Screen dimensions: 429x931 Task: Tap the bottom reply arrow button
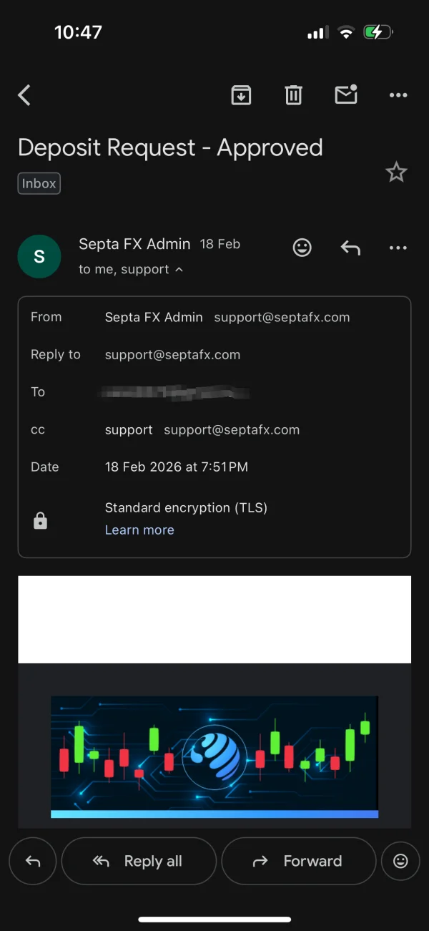pos(33,862)
